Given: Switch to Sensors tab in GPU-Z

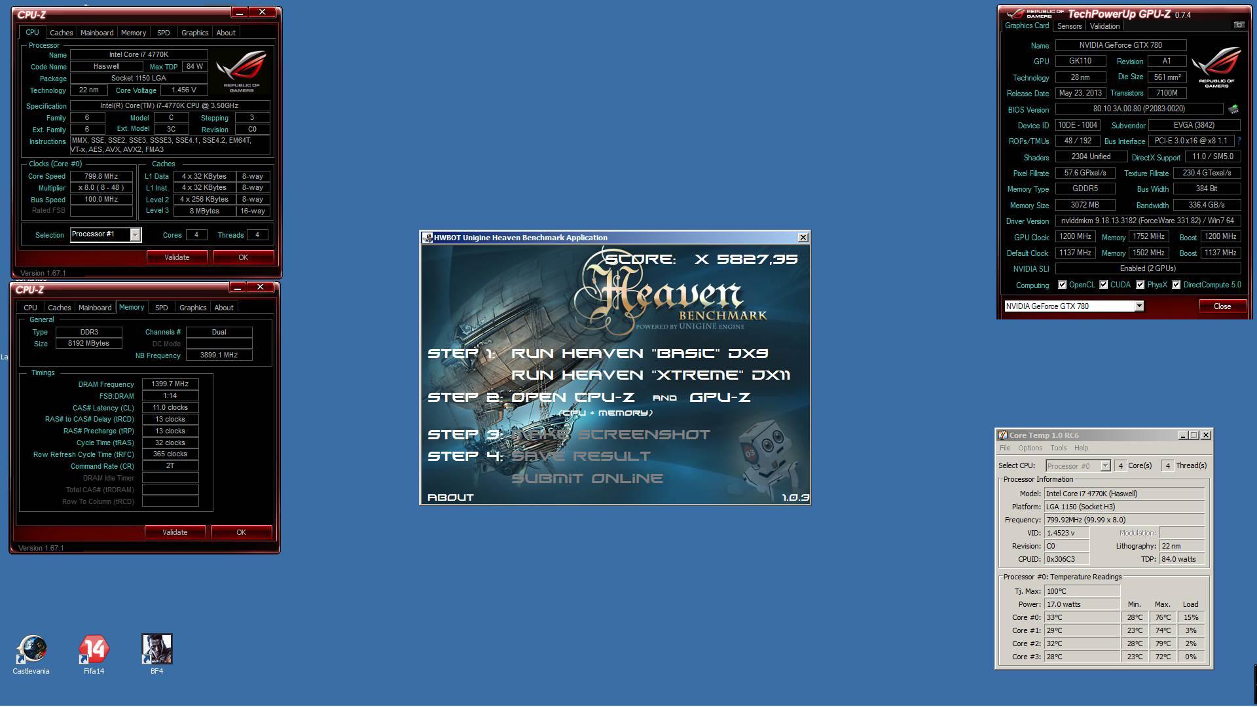Looking at the screenshot, I should pos(1069,26).
